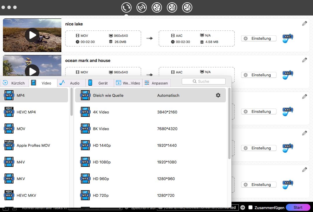Click the Start button
The height and width of the screenshot is (212, 313).
(x=298, y=208)
